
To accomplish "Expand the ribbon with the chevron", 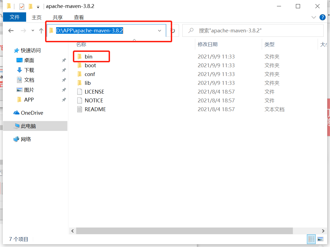I will 314,17.
